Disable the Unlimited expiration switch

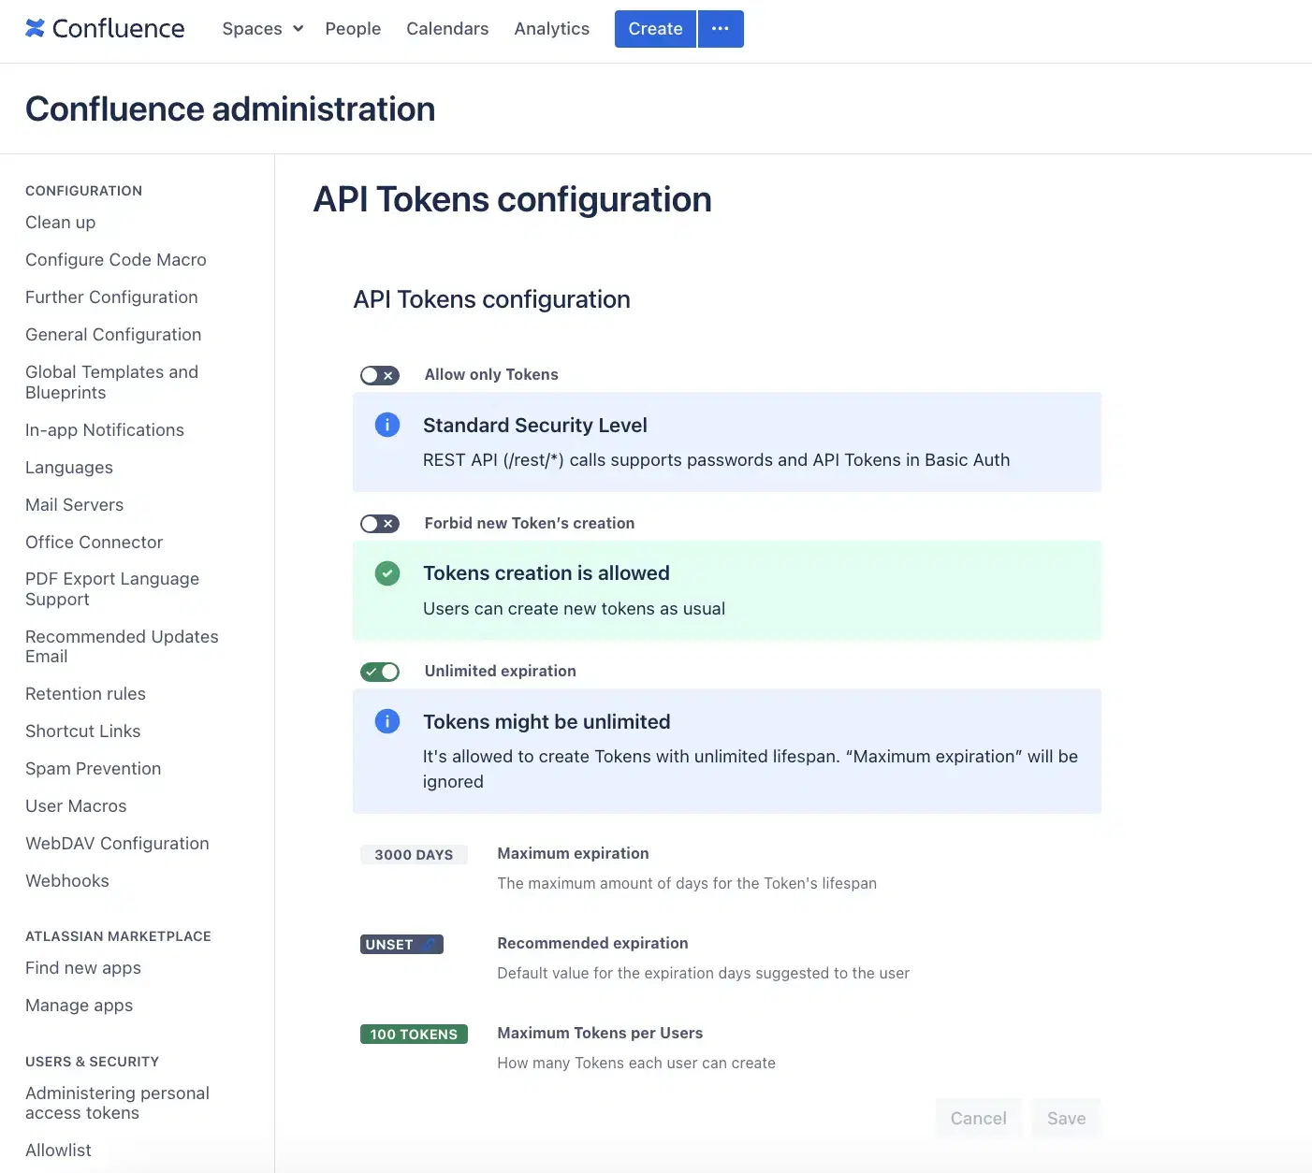click(x=380, y=672)
